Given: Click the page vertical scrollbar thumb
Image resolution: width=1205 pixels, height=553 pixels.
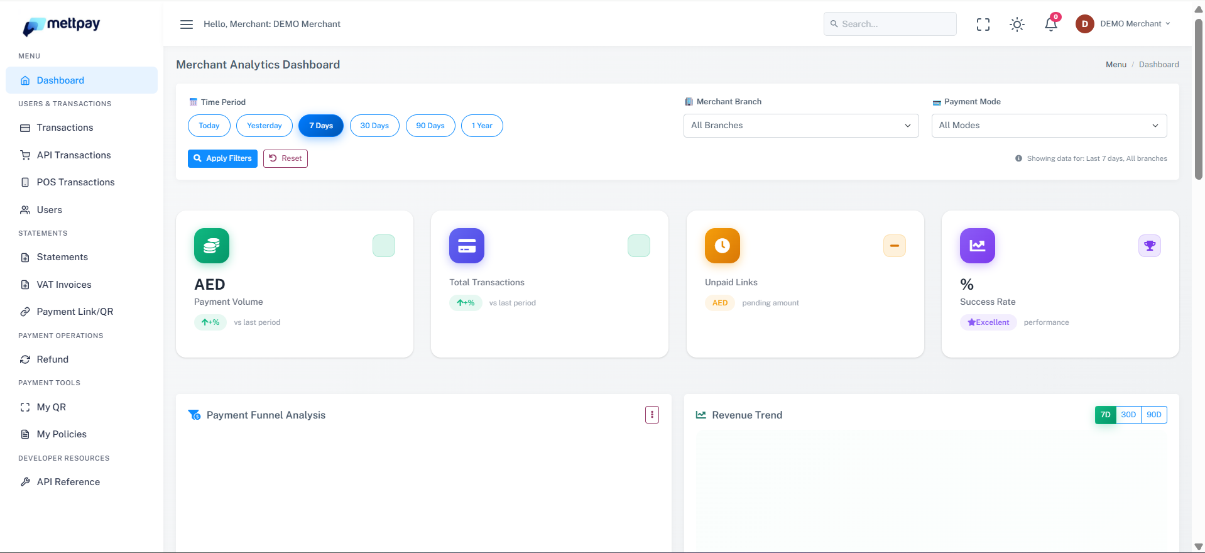Looking at the screenshot, I should (x=1199, y=99).
